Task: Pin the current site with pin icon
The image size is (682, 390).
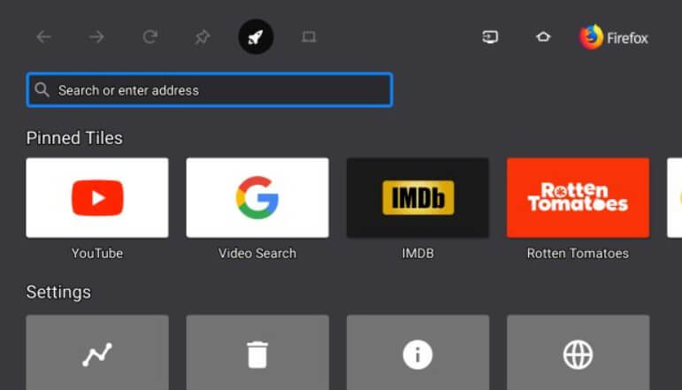Action: (203, 37)
